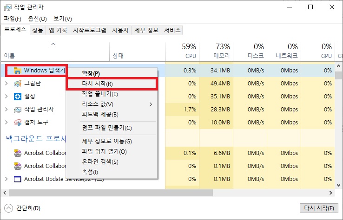The image size is (343, 220).
Task: Open the 리소스 값(V) submenu arrow
Action: tap(151, 104)
